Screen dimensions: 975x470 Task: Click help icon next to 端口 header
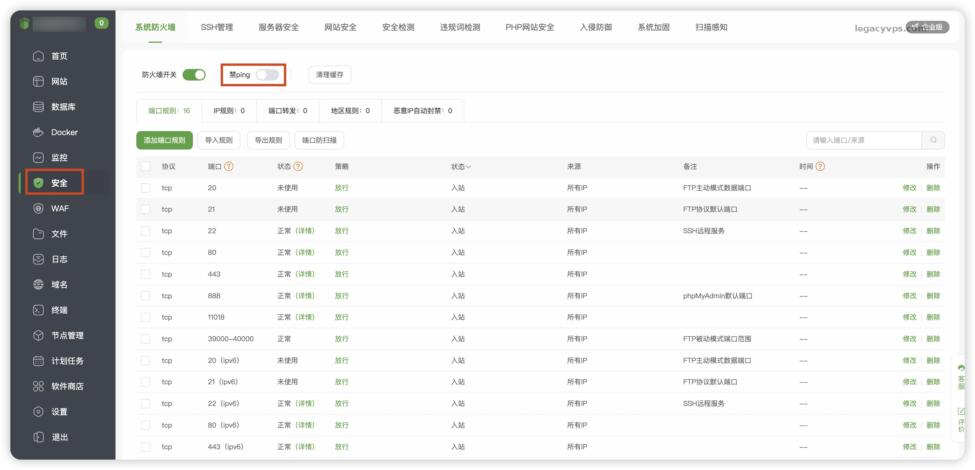click(x=229, y=167)
